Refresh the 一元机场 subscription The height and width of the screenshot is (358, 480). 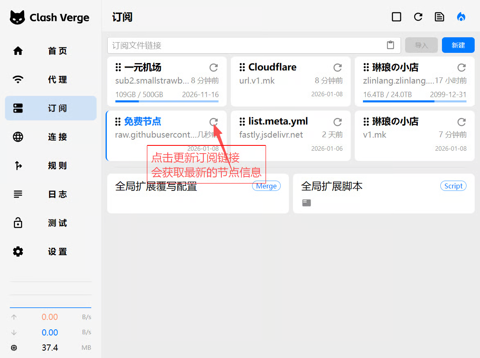point(214,68)
